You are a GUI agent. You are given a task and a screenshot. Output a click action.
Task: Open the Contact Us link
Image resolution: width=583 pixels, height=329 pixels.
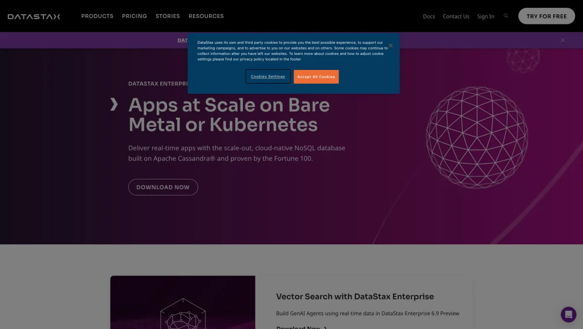tap(456, 17)
